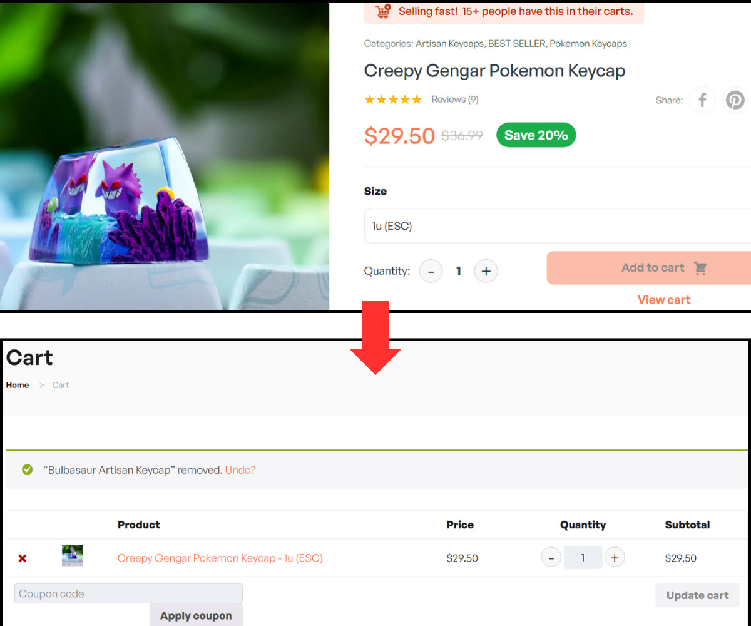Click the Price column header

pyautogui.click(x=460, y=525)
